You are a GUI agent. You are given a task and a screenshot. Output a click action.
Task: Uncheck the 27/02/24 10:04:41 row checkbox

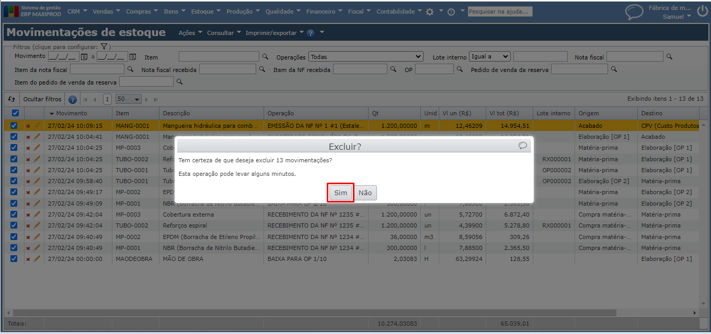tap(14, 137)
